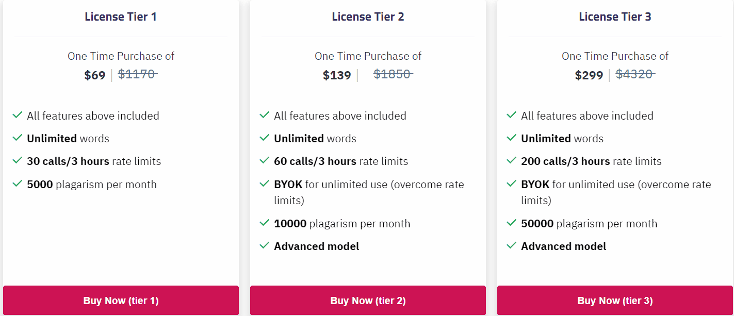Image resolution: width=734 pixels, height=316 pixels.
Task: Select the License Tier 1 heading
Action: click(121, 16)
